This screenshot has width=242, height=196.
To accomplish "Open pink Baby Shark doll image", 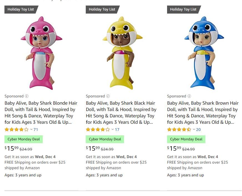I will tap(41, 53).
